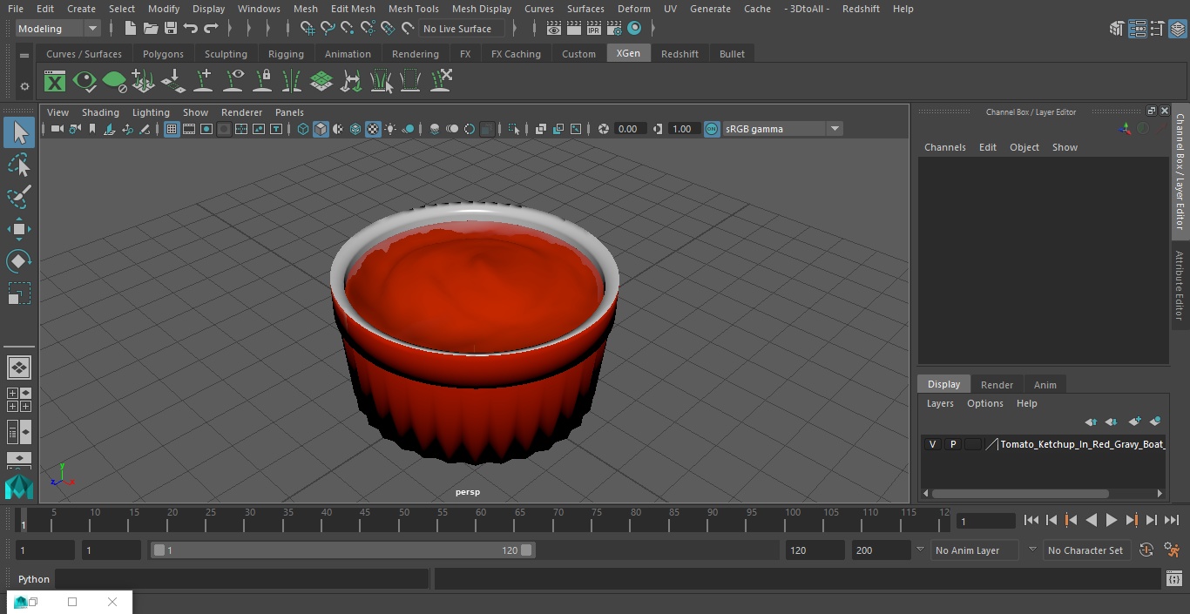This screenshot has height=614, width=1190.
Task: Open the Redshift menu
Action: [861, 9]
